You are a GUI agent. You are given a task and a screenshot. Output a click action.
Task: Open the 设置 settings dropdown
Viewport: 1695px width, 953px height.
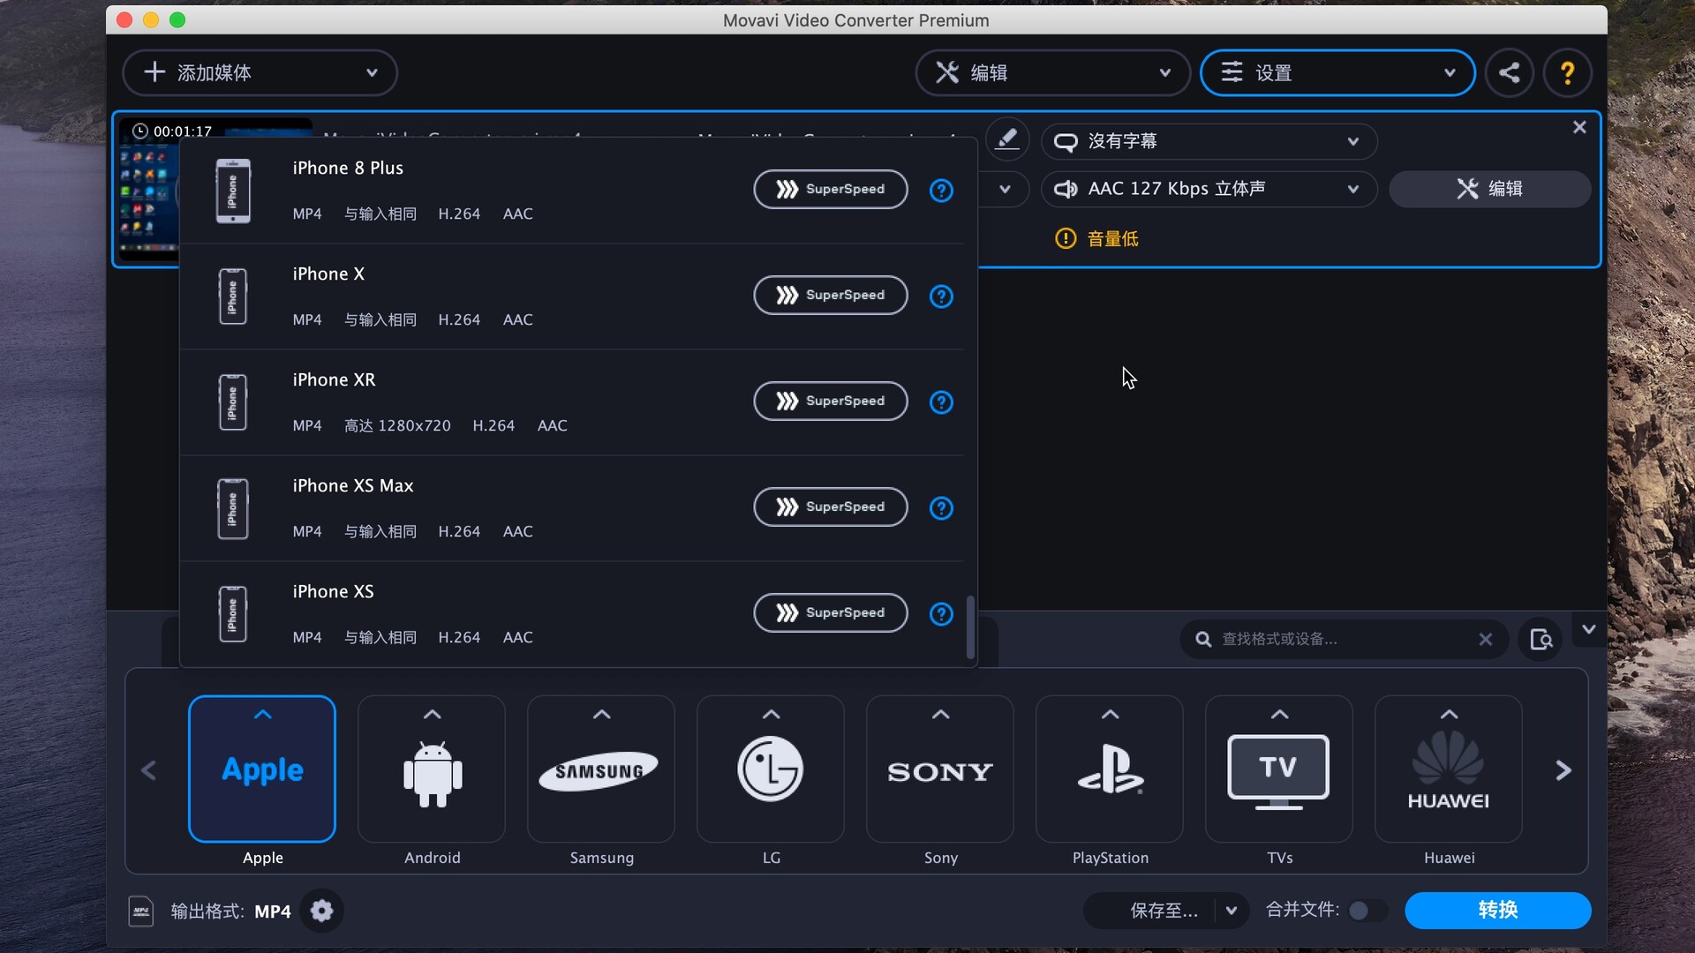tap(1337, 72)
